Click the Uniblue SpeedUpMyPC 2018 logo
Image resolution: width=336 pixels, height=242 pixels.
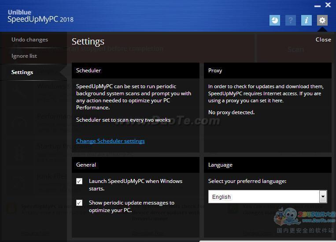click(40, 16)
